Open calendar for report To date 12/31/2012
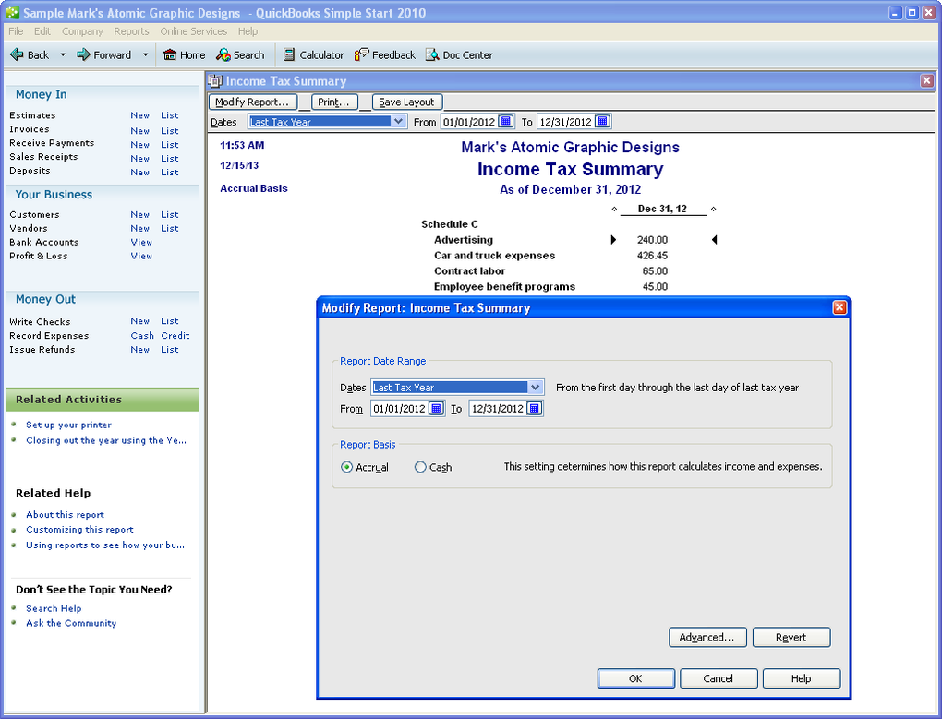Viewport: 942px width, 719px height. click(602, 121)
